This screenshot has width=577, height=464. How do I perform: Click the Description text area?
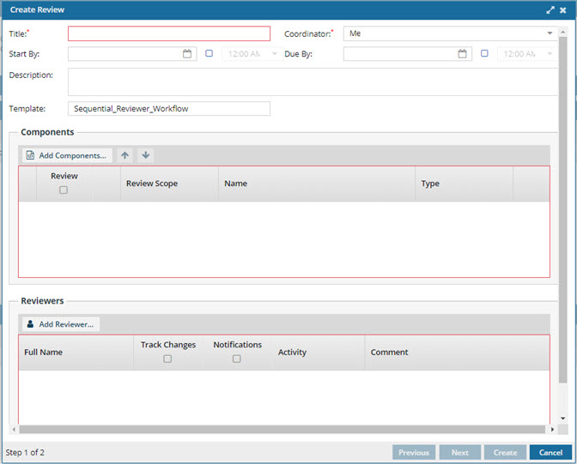(313, 81)
